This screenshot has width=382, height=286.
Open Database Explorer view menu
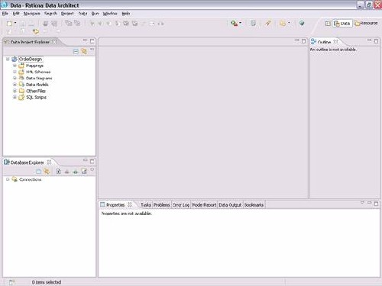click(x=92, y=170)
